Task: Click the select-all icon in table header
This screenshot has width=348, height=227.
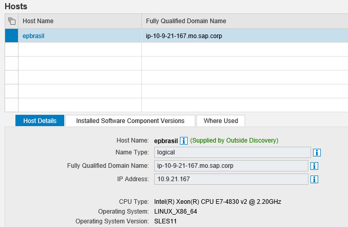Action: (12, 21)
